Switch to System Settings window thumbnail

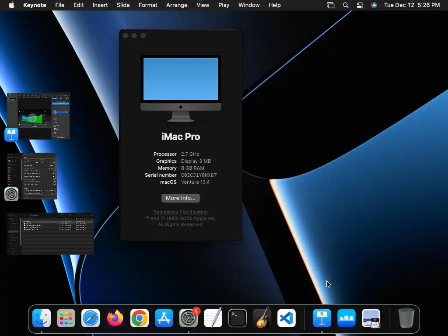(32, 176)
